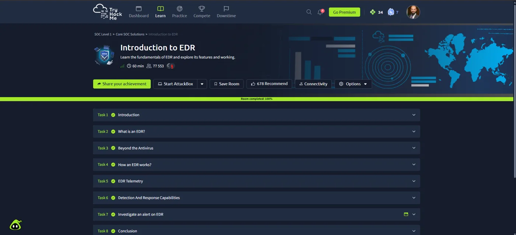Click the Task 1 completed checkmark
The image size is (516, 235).
click(113, 115)
